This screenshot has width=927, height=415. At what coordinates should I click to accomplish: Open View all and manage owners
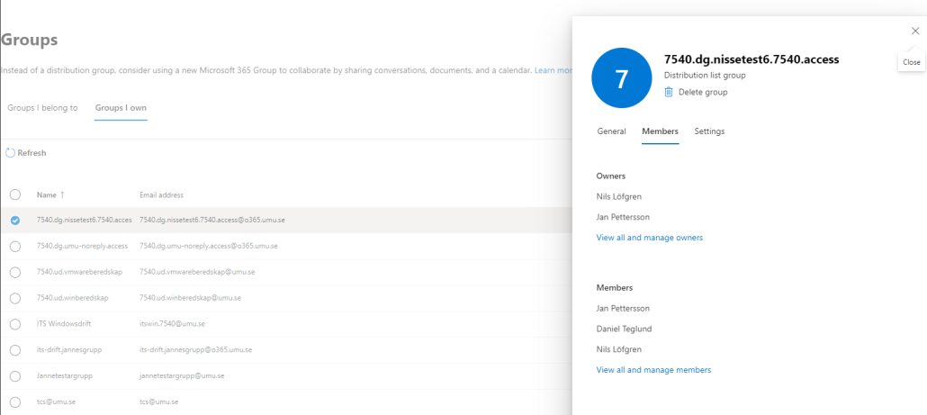coord(650,238)
